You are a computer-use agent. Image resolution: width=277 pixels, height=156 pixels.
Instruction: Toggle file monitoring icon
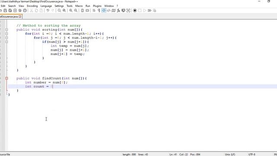tap(128, 10)
